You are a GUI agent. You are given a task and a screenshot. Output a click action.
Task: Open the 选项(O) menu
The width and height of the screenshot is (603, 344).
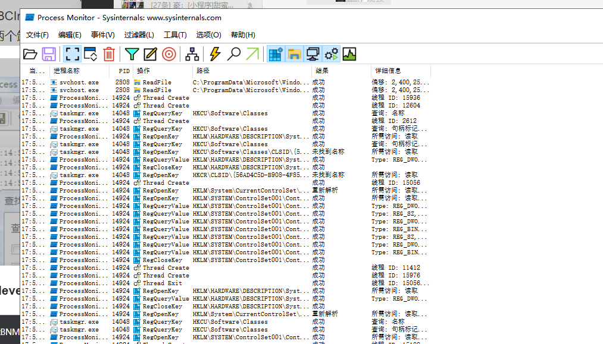(208, 35)
